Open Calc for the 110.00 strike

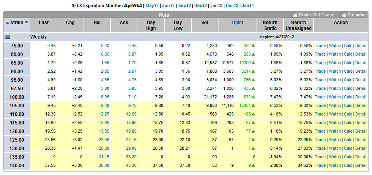point(348,114)
